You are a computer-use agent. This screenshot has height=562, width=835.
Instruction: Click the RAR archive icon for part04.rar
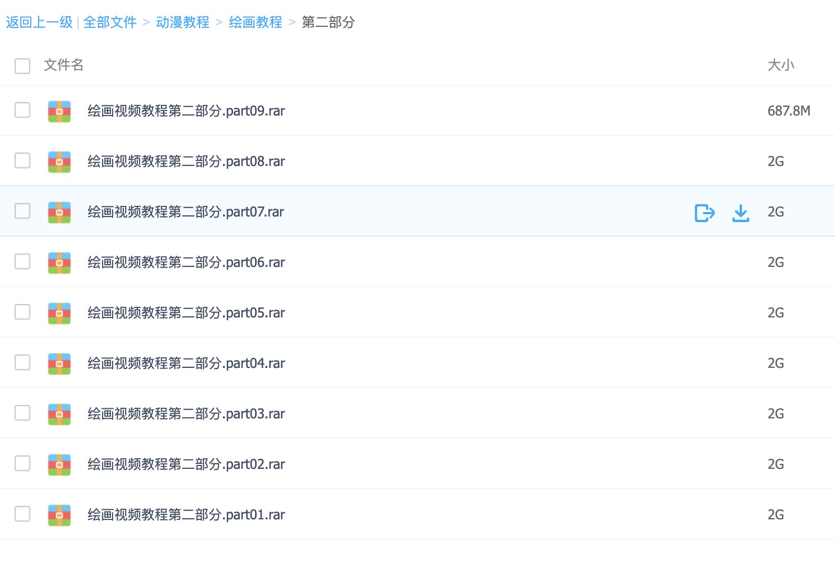pos(59,363)
